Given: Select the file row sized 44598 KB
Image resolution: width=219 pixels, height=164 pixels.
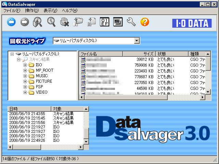Looking at the screenshot, I should (x=142, y=88).
